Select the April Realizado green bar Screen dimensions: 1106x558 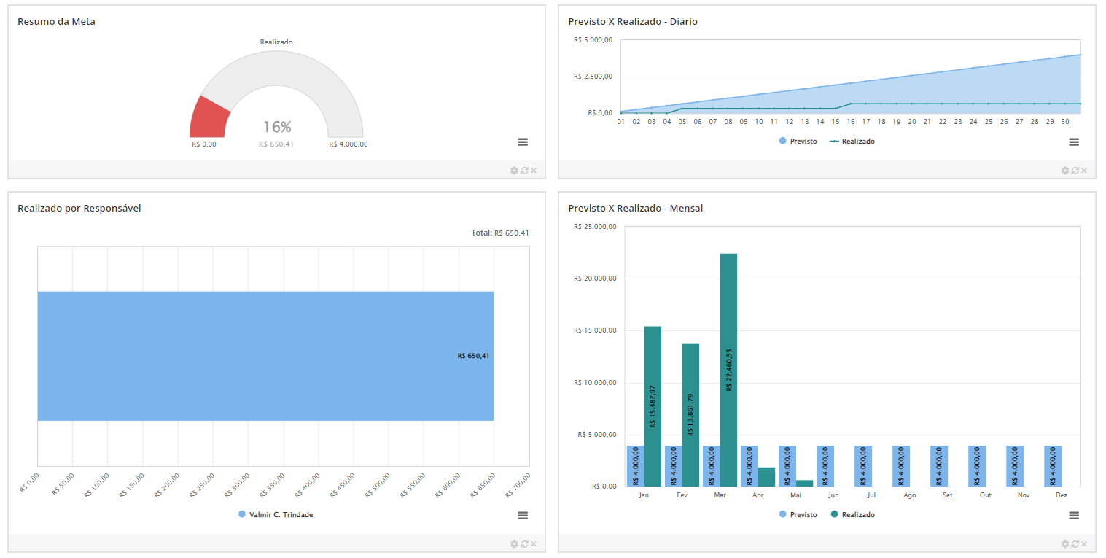(x=766, y=477)
